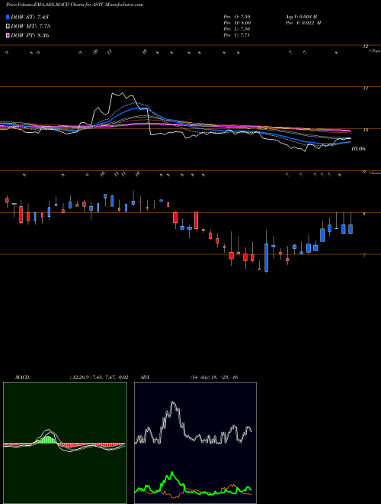Image resolution: width=381 pixels, height=504 pixels.
Task: Select the 'DOW ST: 7.43' legend text
Action: (30, 17)
